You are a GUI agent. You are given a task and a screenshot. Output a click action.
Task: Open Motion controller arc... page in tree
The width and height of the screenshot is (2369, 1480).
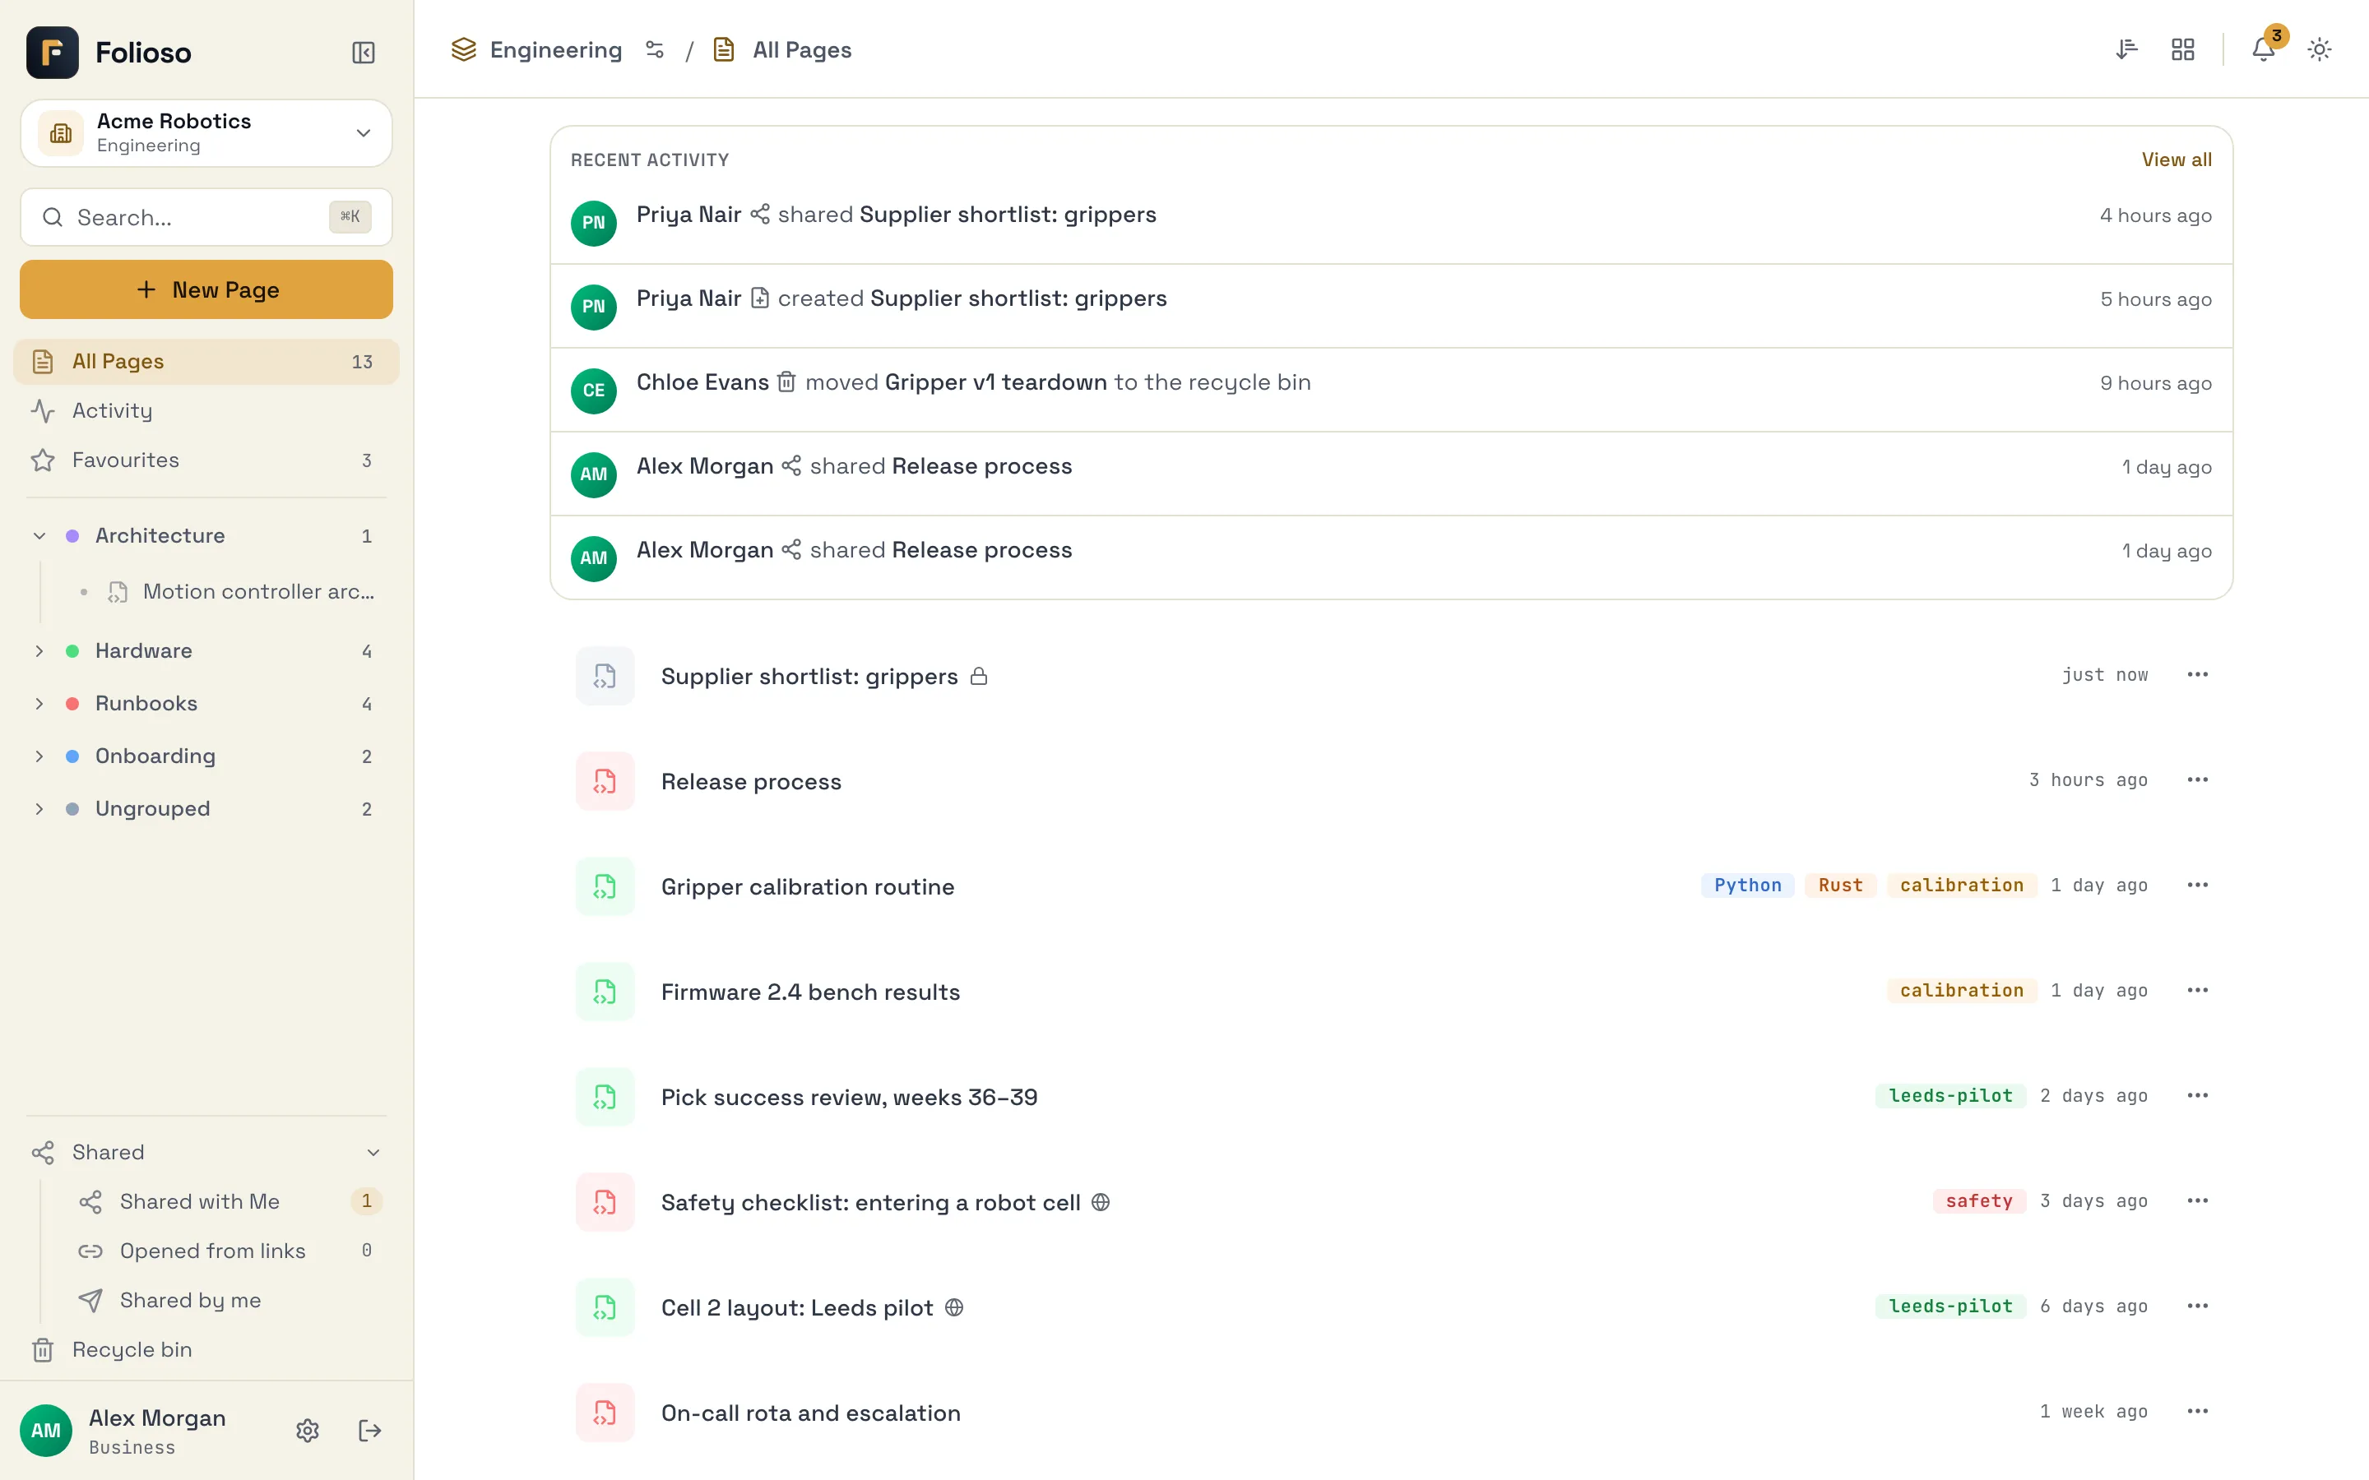[240, 591]
